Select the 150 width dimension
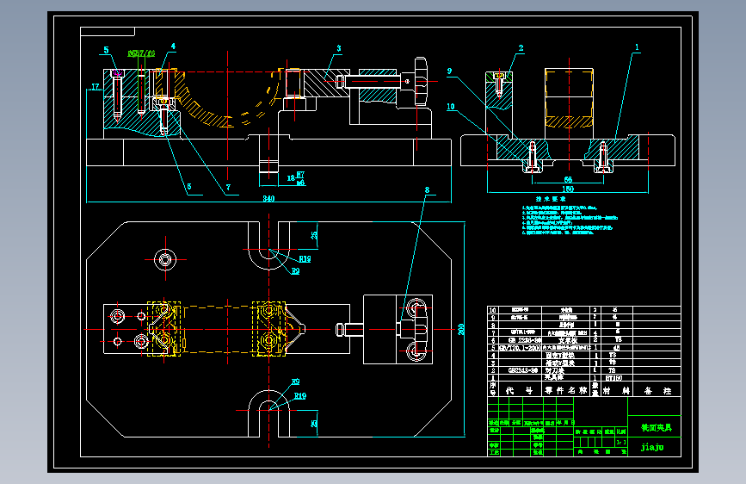The width and height of the screenshot is (746, 484). coord(568,189)
